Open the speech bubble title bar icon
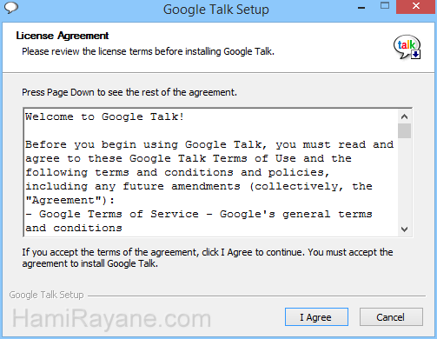This screenshot has width=437, height=339. (11, 8)
